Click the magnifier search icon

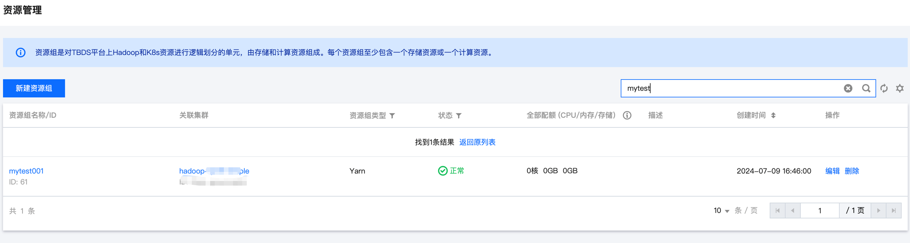tap(866, 88)
